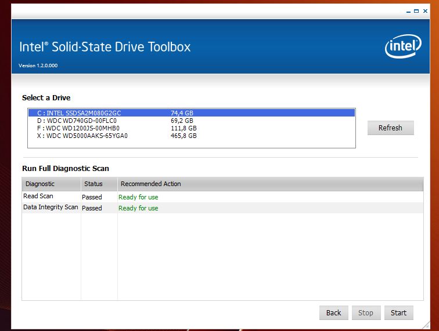
Task: Click the Recommended Action column header
Action: coord(270,184)
